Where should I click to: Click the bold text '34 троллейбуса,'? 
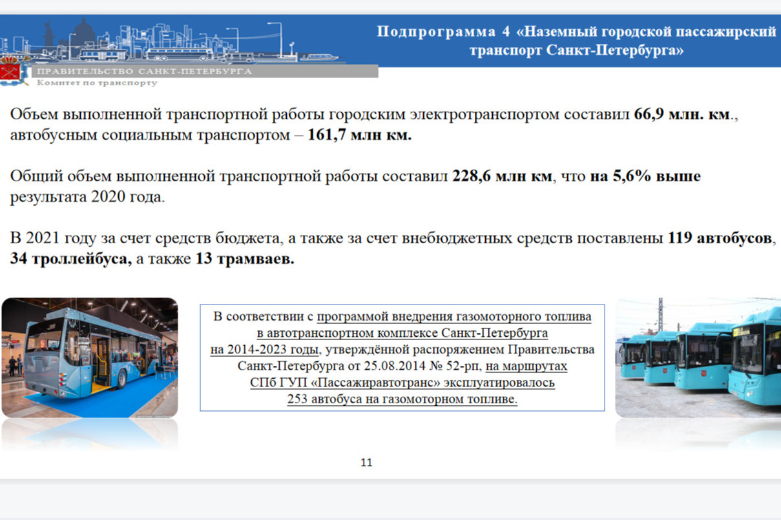click(x=71, y=259)
